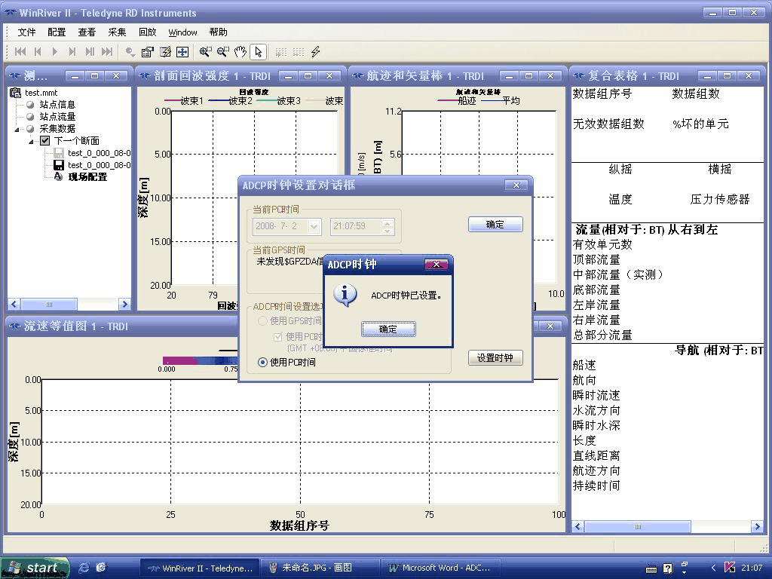Click the First Ensemble rewind icon

(20, 52)
